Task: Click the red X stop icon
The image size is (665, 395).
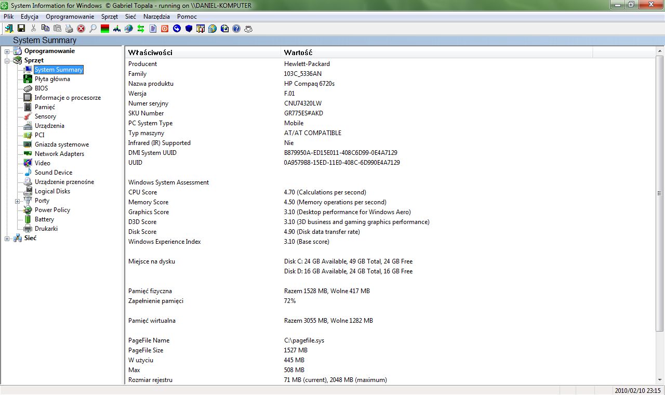Action: 81,29
